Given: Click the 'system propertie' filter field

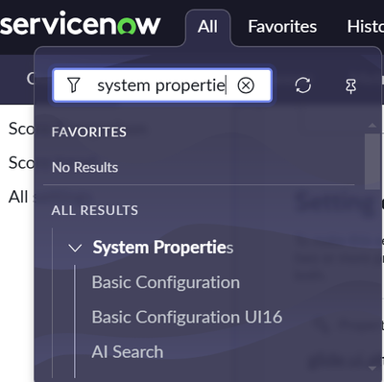Looking at the screenshot, I should click(162, 85).
